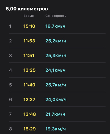Viewport: 110px width, 134px height.
Task: Tap the 12:25 time value
Action: pyautogui.click(x=29, y=70)
